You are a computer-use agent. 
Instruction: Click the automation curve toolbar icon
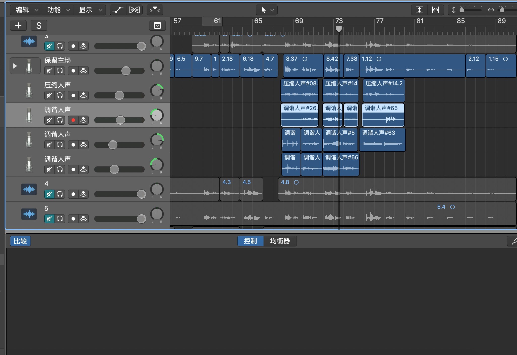[118, 10]
